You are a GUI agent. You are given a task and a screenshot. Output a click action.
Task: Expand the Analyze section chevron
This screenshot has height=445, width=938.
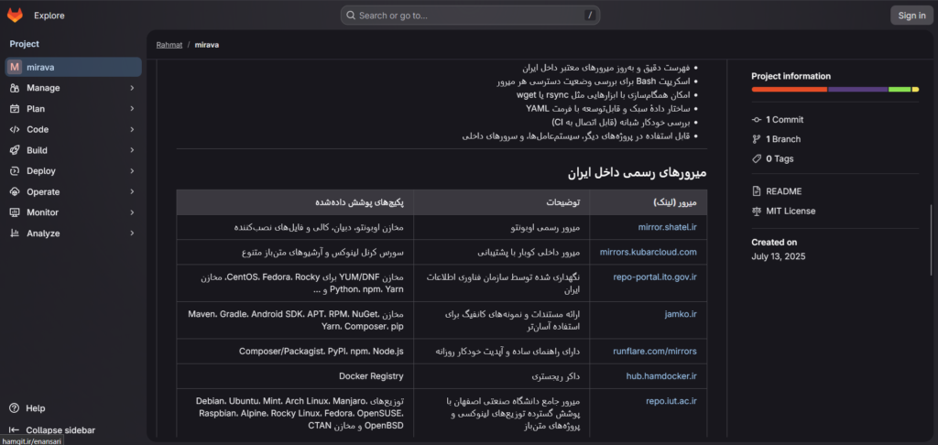tap(132, 233)
